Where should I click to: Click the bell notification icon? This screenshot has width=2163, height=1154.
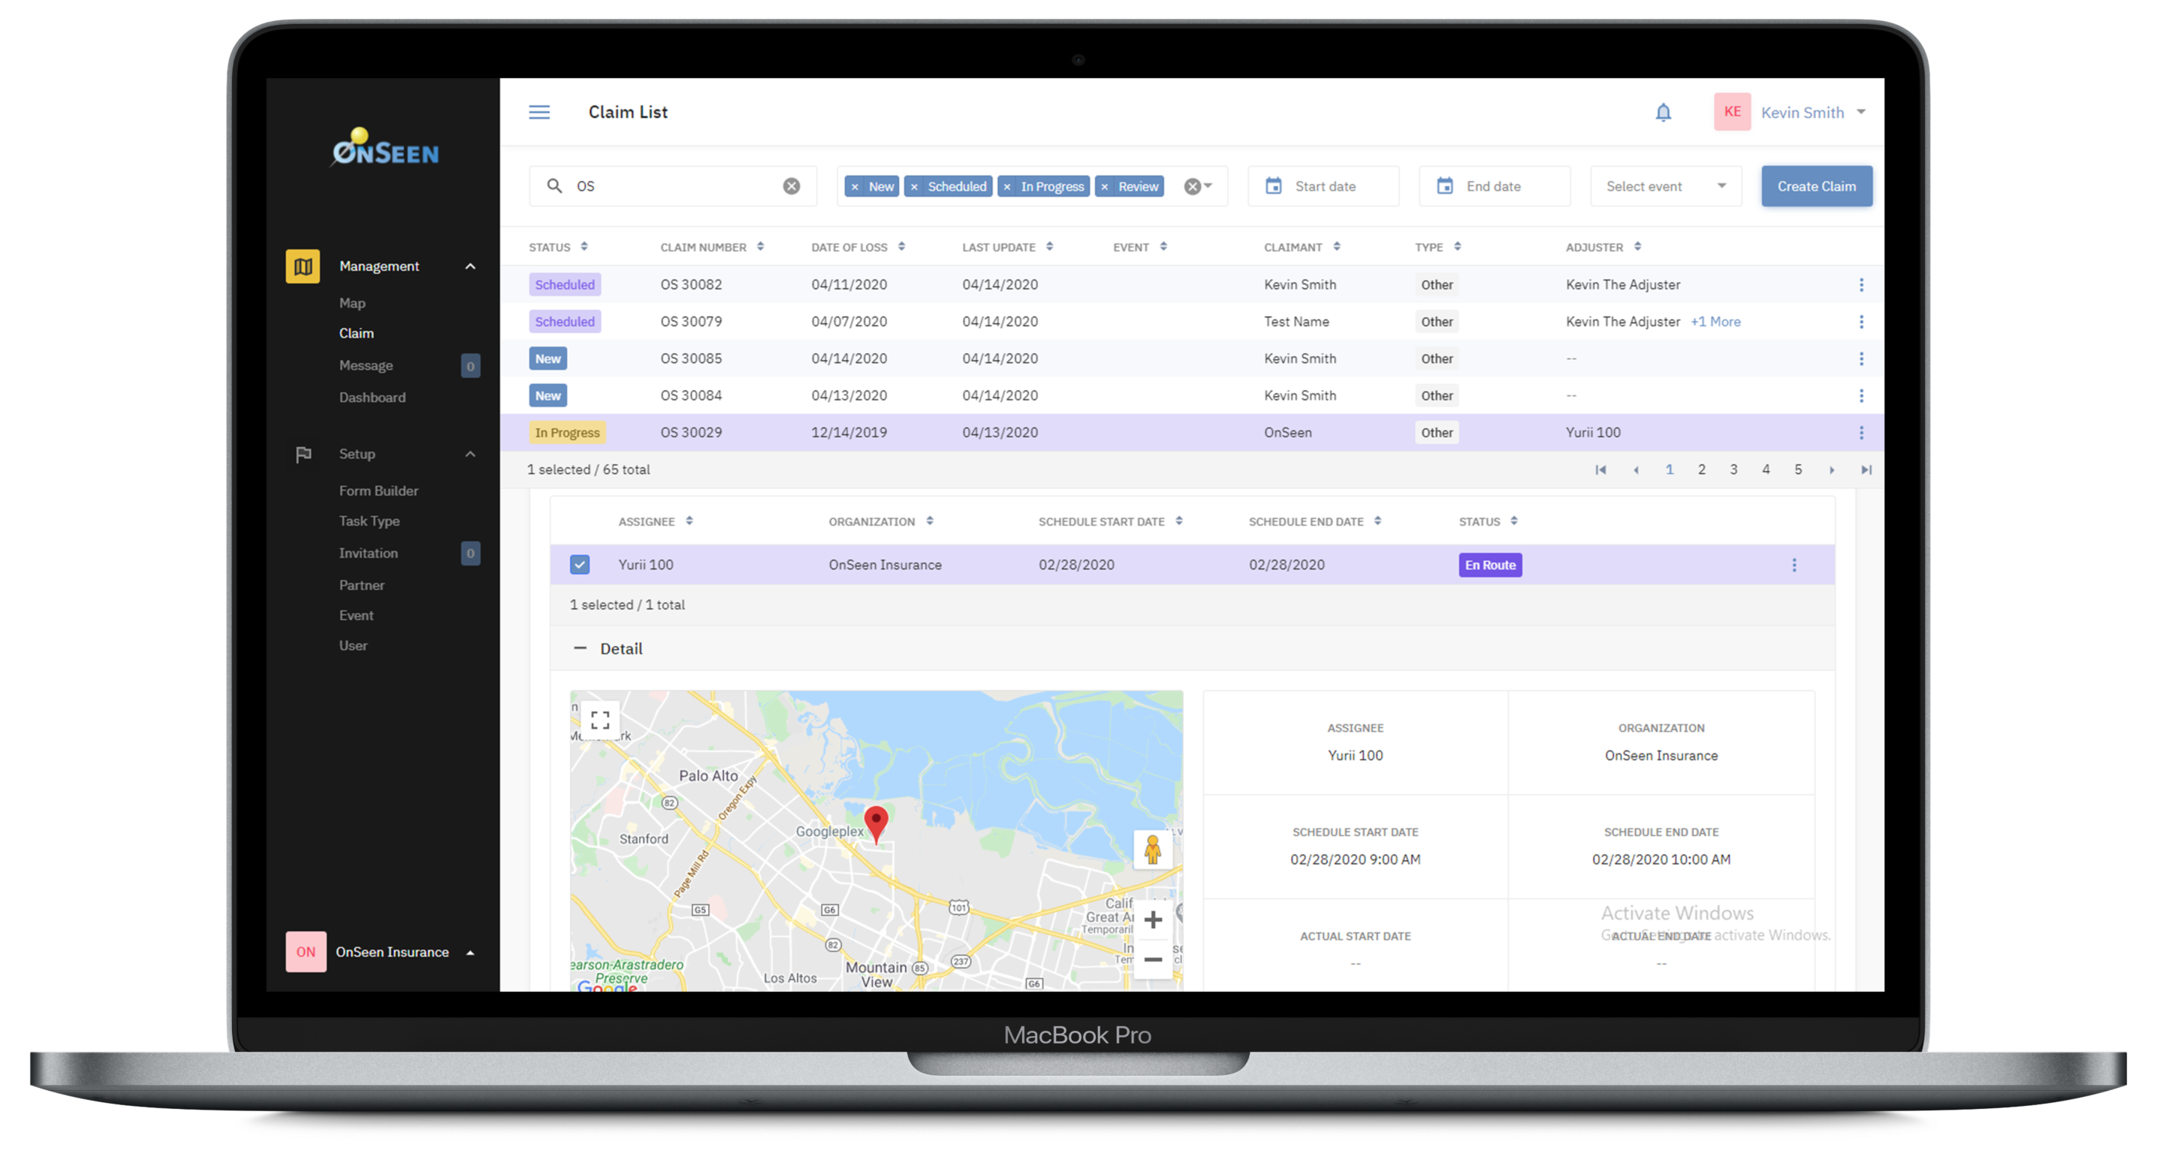point(1664,113)
